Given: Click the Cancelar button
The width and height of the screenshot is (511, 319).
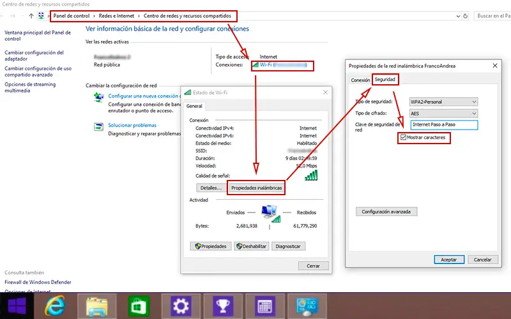Looking at the screenshot, I should 483,260.
